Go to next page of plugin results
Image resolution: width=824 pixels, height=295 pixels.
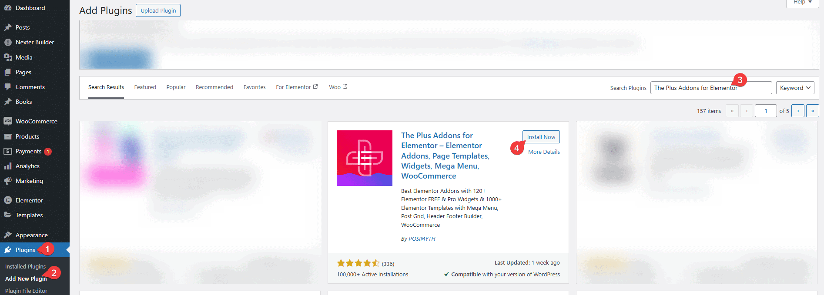coord(797,111)
